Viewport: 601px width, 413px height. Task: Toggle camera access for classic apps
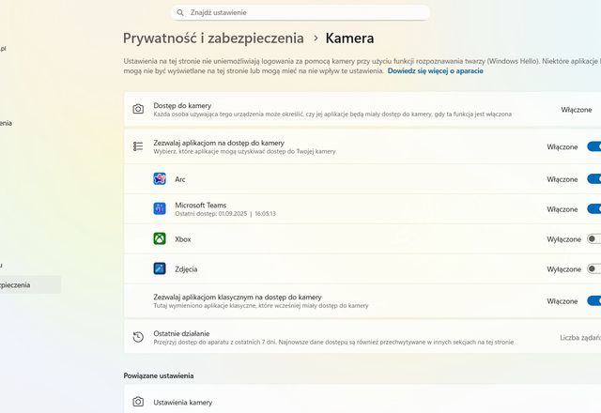coord(593,301)
